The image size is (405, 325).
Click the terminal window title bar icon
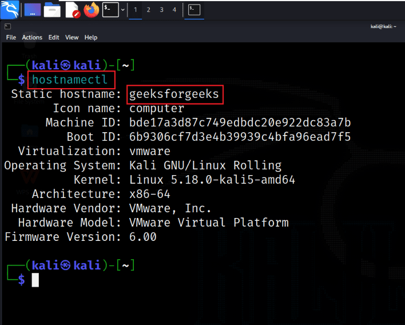click(7, 26)
